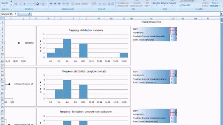Screen dimensions: 223x125
Task: Select column header AE
Action: pos(151,18)
